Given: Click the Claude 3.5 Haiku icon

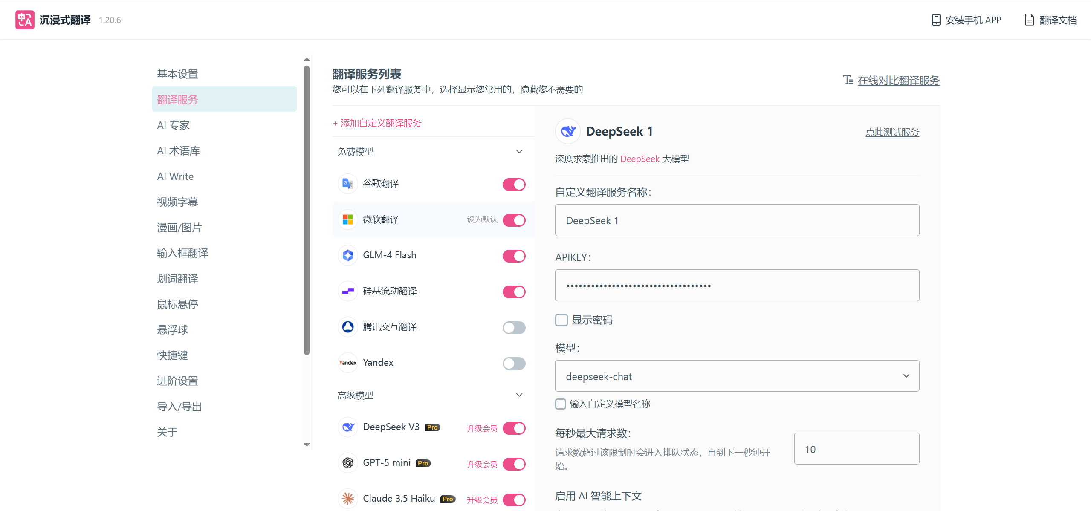Looking at the screenshot, I should click(x=347, y=499).
